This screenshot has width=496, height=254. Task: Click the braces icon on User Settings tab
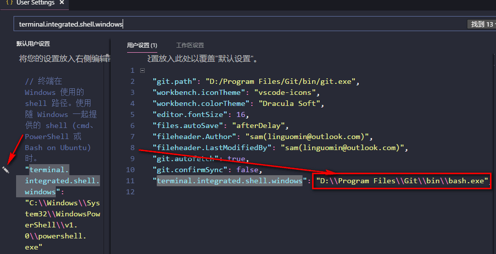[x=9, y=3]
